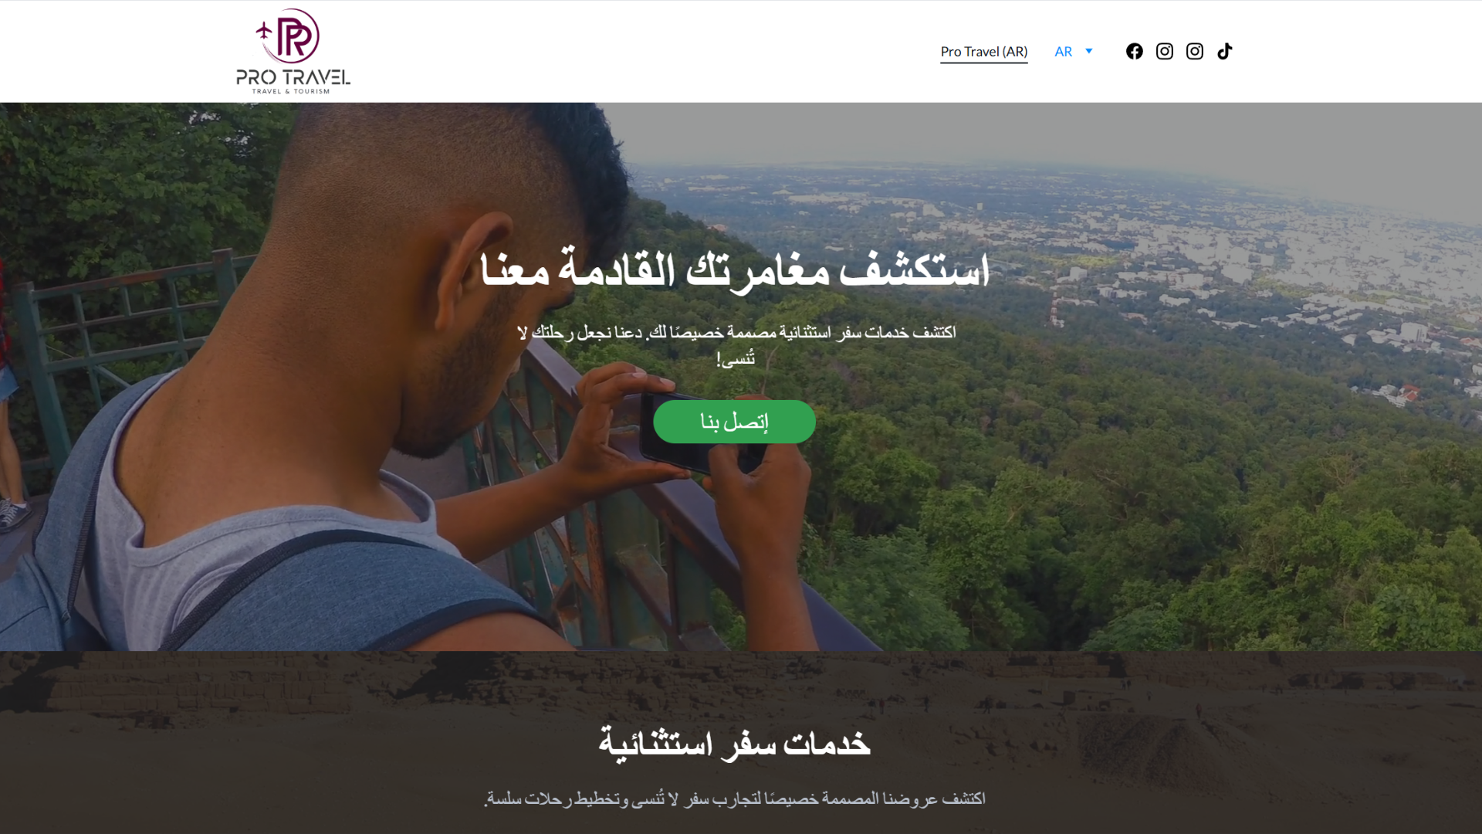
Task: Open the Facebook page icon
Action: point(1134,51)
